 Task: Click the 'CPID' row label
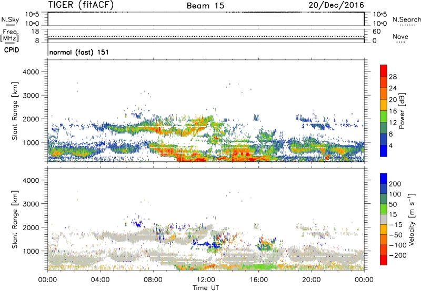[x=12, y=50]
